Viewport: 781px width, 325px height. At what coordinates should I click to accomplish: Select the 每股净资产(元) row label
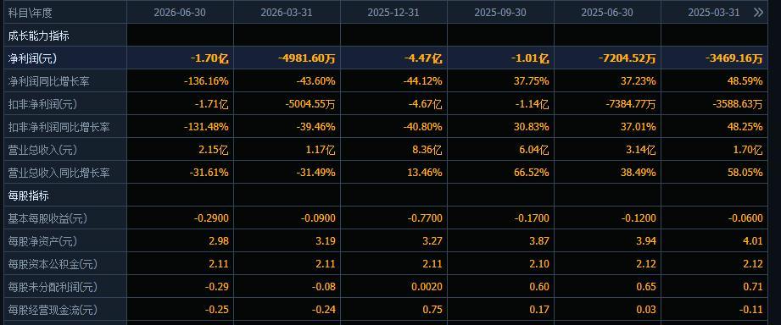pos(43,241)
